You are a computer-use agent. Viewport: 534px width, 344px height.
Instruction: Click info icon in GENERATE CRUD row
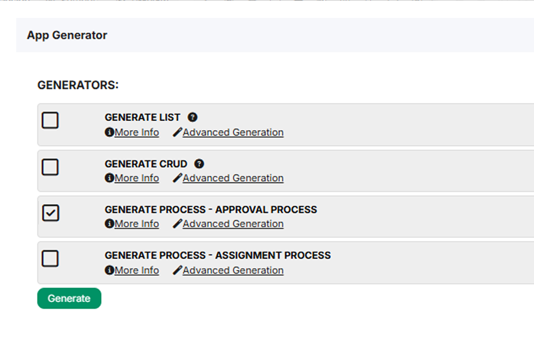(109, 178)
